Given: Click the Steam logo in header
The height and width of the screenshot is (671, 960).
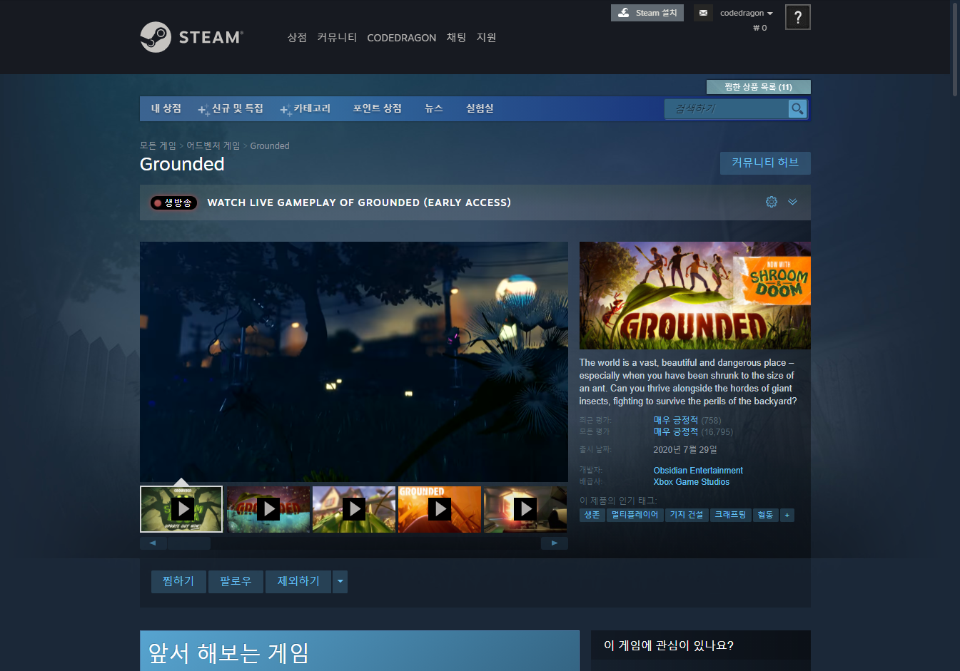Looking at the screenshot, I should point(191,37).
